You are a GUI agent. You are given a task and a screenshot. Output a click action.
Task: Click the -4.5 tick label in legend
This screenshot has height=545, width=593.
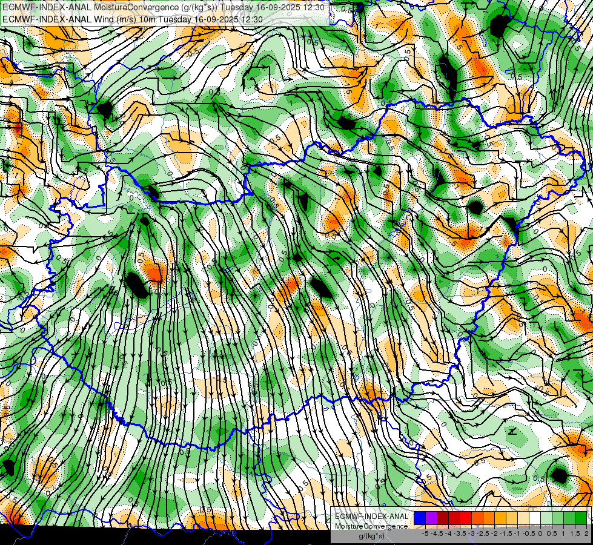point(437,533)
